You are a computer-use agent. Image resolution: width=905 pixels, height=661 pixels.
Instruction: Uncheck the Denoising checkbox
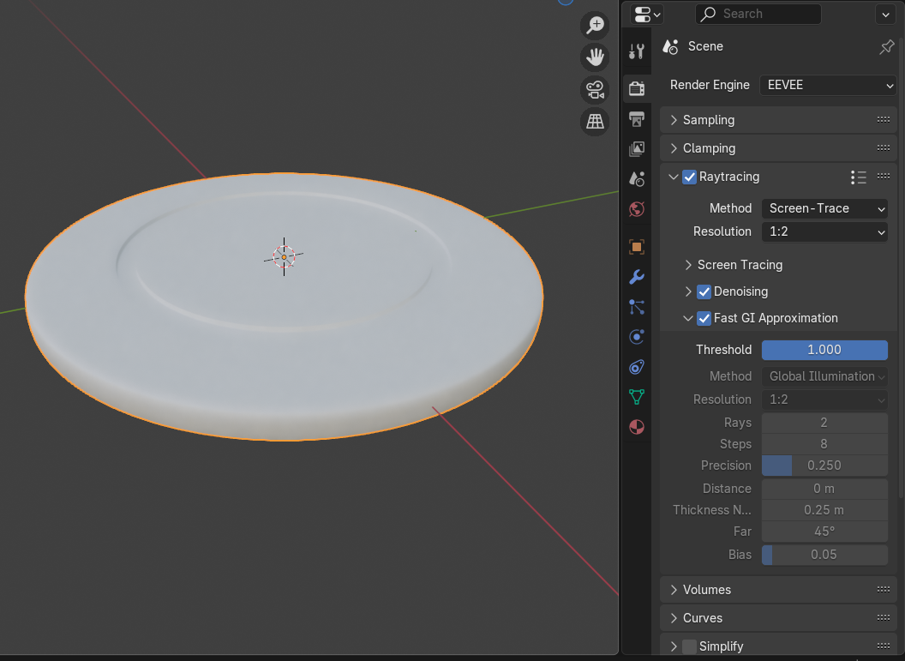(x=704, y=291)
